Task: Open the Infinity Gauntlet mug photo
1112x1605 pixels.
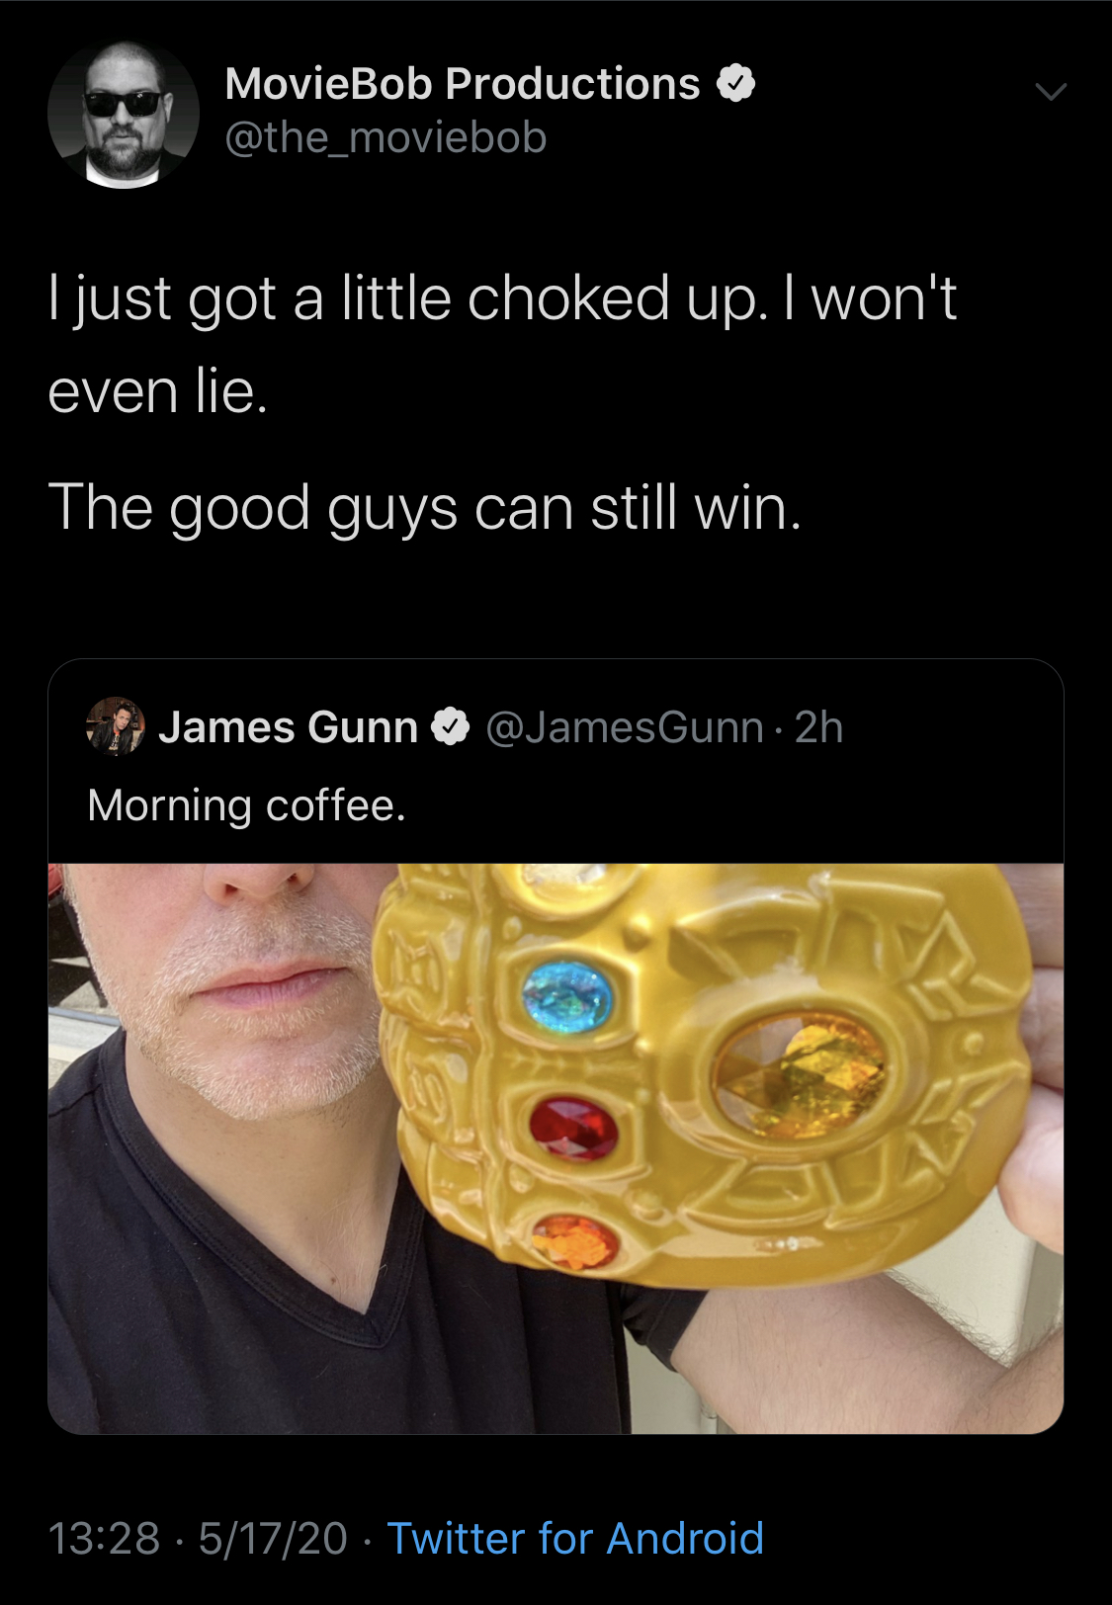Action: (x=556, y=1148)
